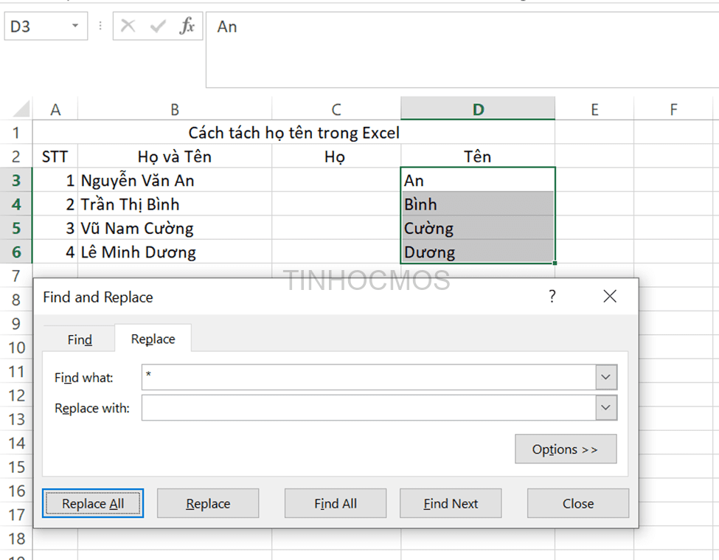The image size is (719, 560).
Task: Expand dialog with Options >> button
Action: (566, 449)
